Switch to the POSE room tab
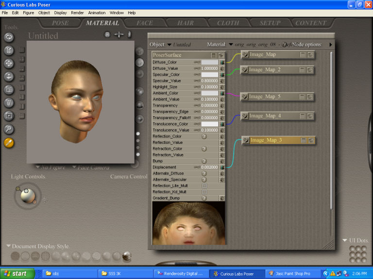The height and width of the screenshot is (279, 373). tap(61, 23)
